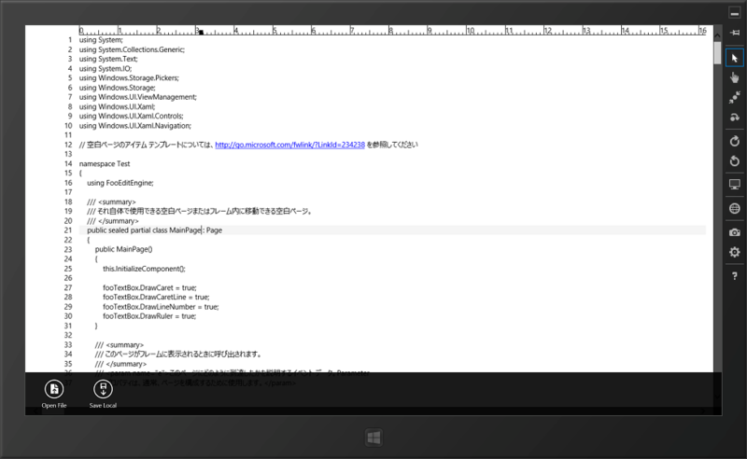Toggle the always-on-top pin icon
The height and width of the screenshot is (459, 747).
coord(734,33)
